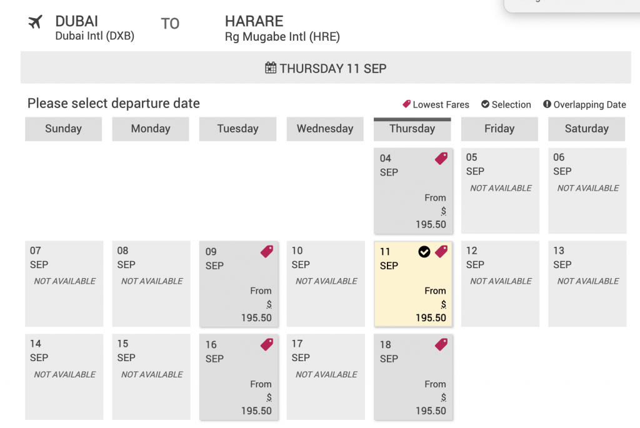Click the lowest fare tag on 09 Sep
640x428 pixels.
(x=267, y=252)
